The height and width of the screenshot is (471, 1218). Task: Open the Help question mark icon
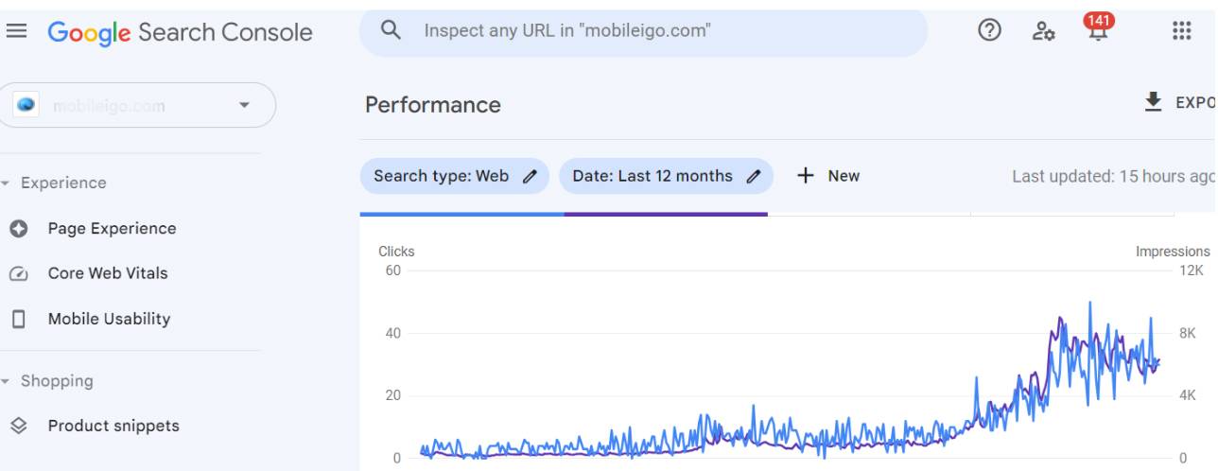[x=989, y=30]
